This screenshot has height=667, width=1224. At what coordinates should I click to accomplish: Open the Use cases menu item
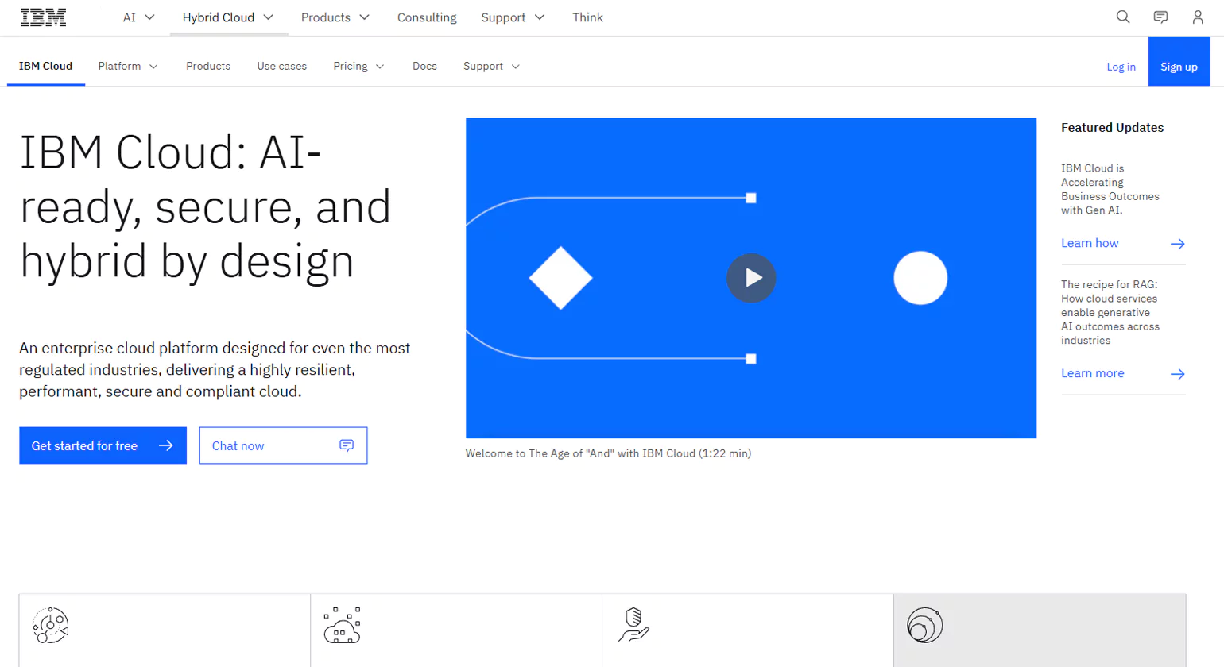[x=281, y=67]
